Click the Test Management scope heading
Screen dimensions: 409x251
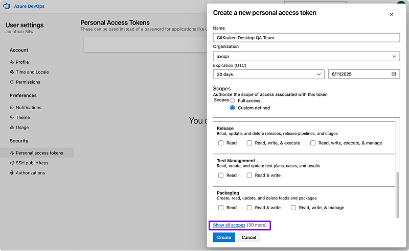coord(236,161)
